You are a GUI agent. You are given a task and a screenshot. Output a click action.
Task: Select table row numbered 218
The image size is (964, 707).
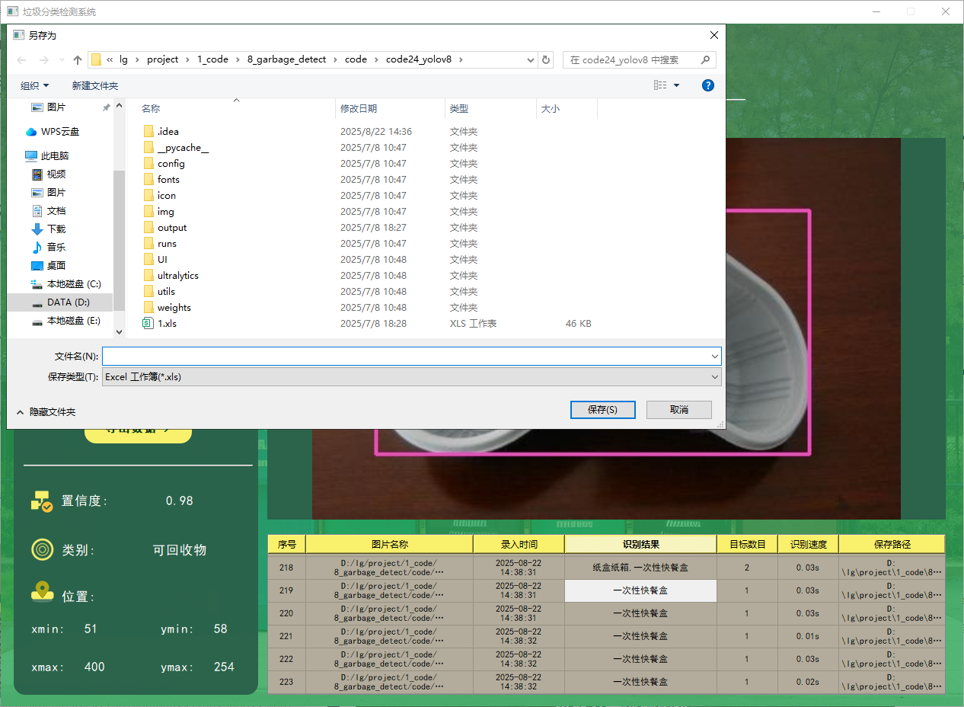click(x=286, y=568)
